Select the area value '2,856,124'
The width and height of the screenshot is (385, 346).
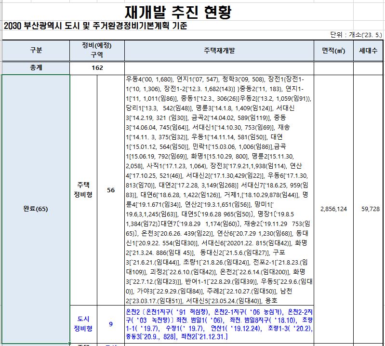[x=333, y=209]
